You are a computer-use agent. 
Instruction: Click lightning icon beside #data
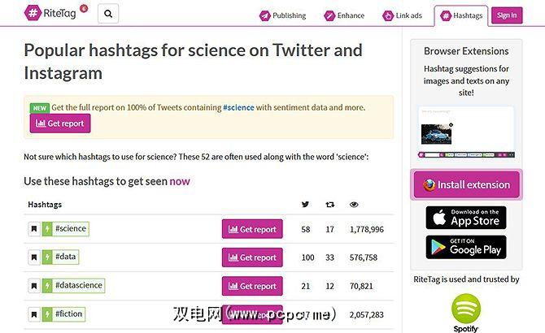pos(46,257)
